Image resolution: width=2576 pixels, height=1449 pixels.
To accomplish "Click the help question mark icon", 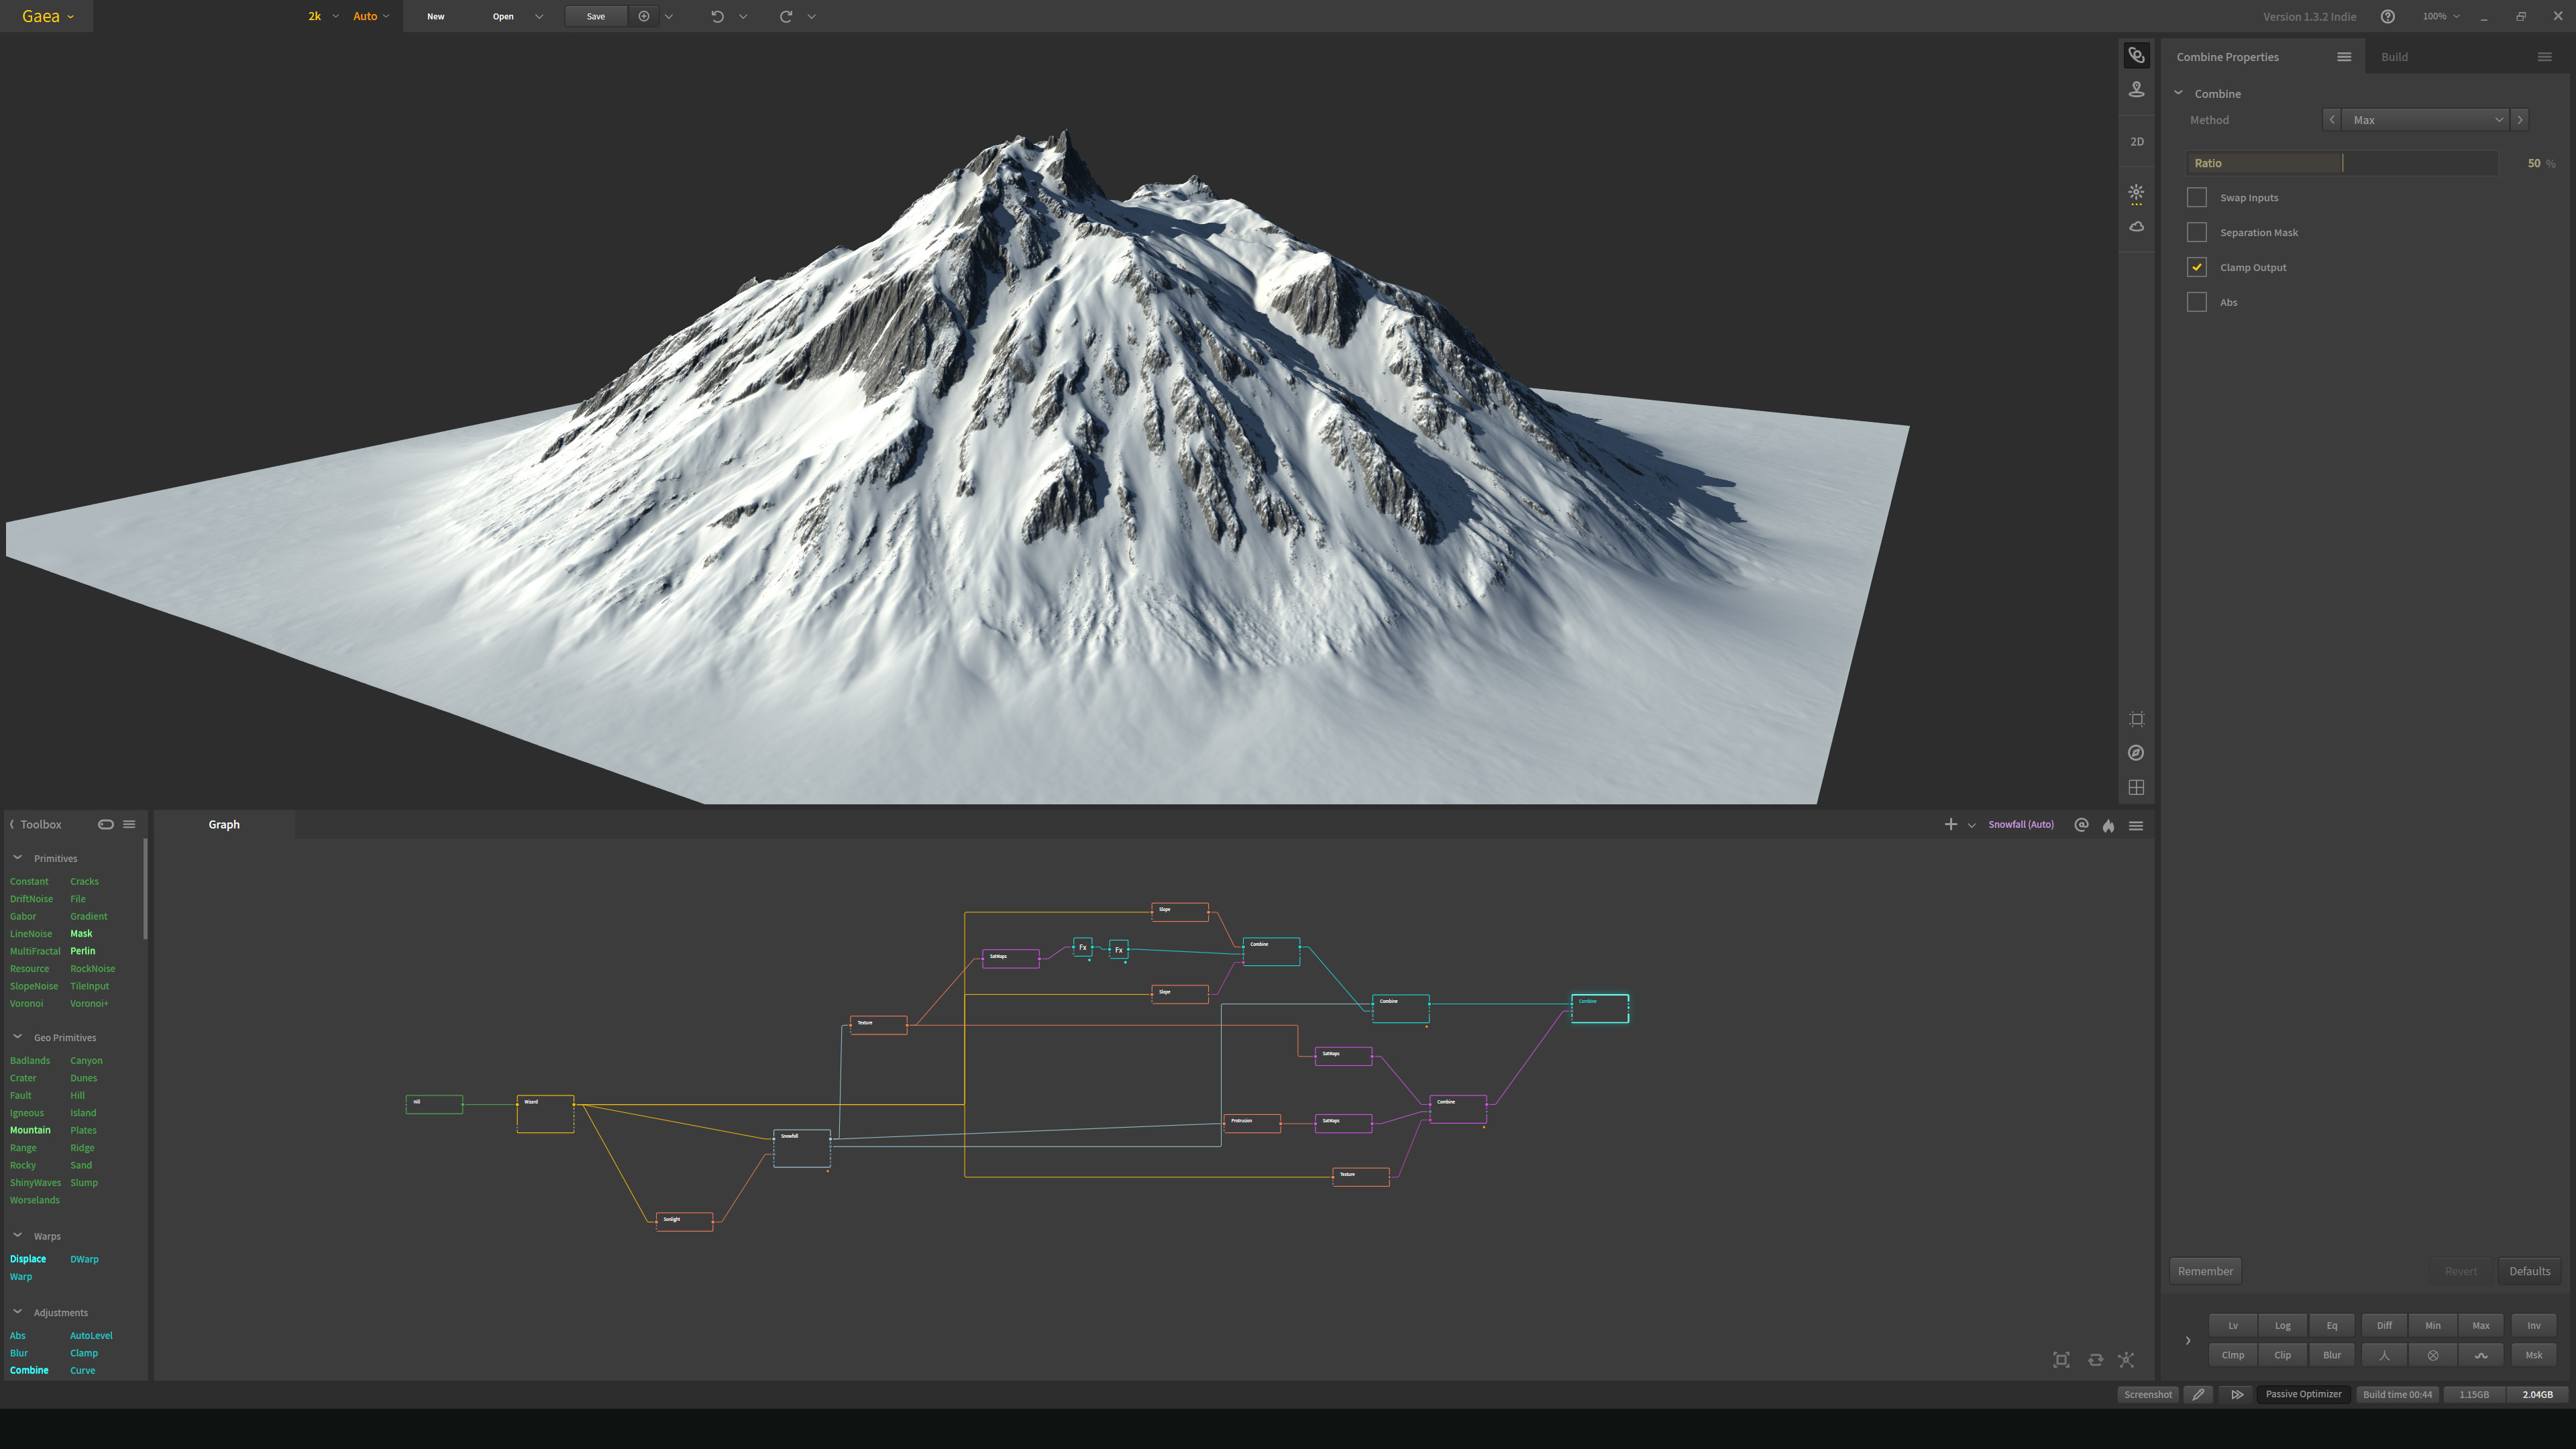I will pos(2387,16).
